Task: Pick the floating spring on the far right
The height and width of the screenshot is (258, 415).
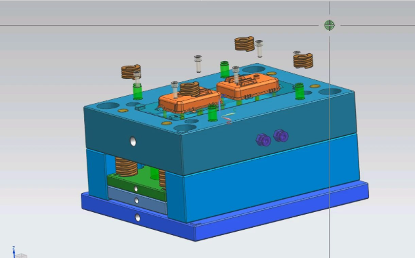Action: 303,61
